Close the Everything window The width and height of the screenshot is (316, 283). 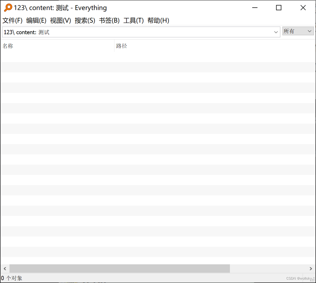[x=303, y=8]
